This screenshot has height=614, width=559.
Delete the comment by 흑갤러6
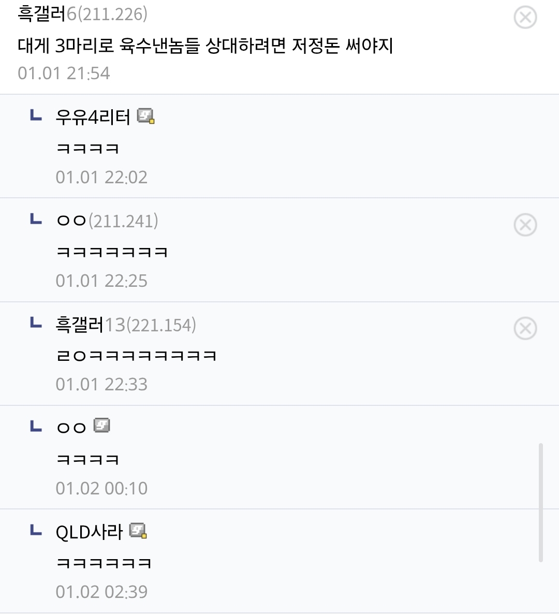(x=525, y=18)
